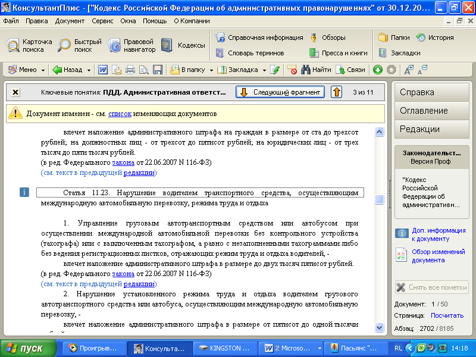The height and width of the screenshot is (357, 476).
Task: Open Папки folders
Action: pos(394,37)
